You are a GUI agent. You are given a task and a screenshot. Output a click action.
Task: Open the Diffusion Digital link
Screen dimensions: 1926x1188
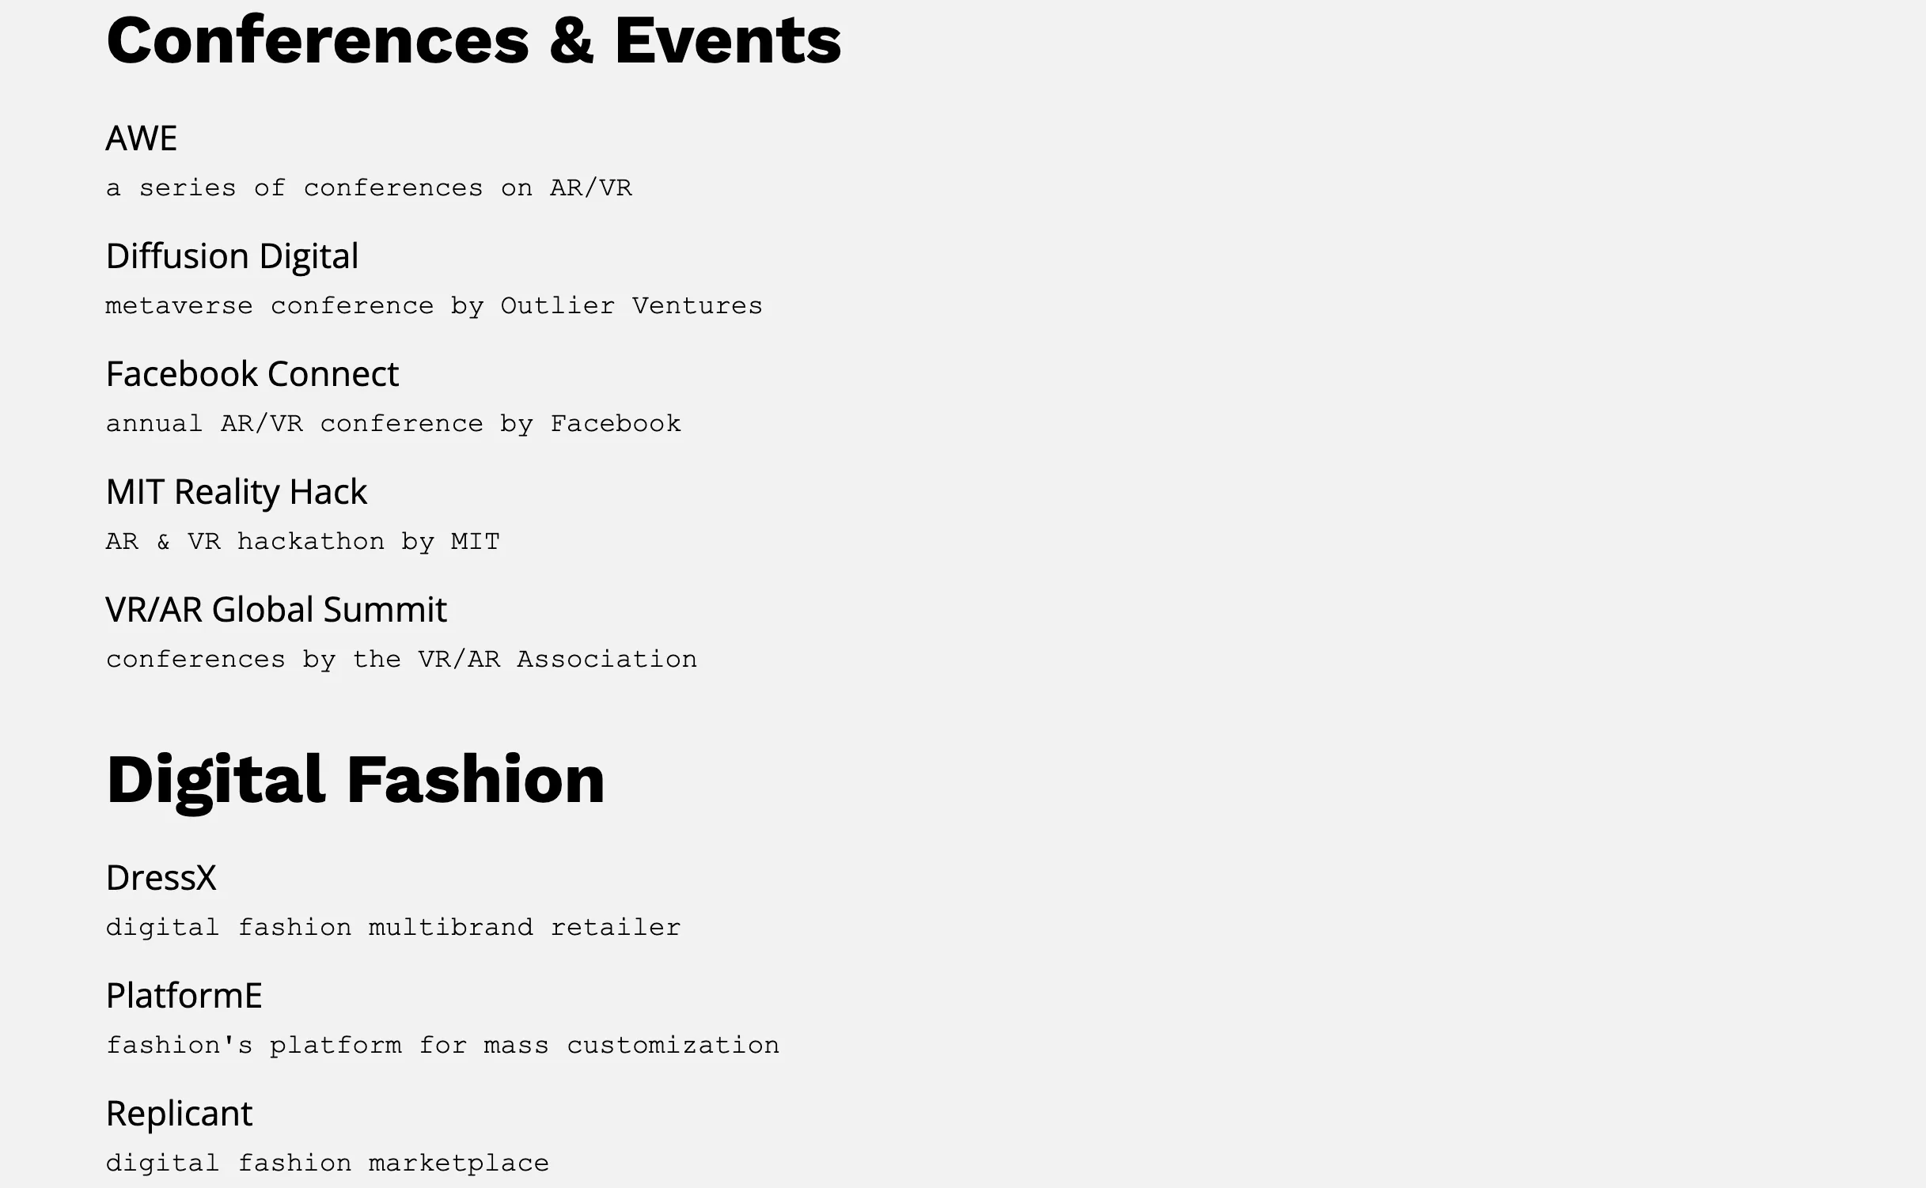pyautogui.click(x=232, y=256)
